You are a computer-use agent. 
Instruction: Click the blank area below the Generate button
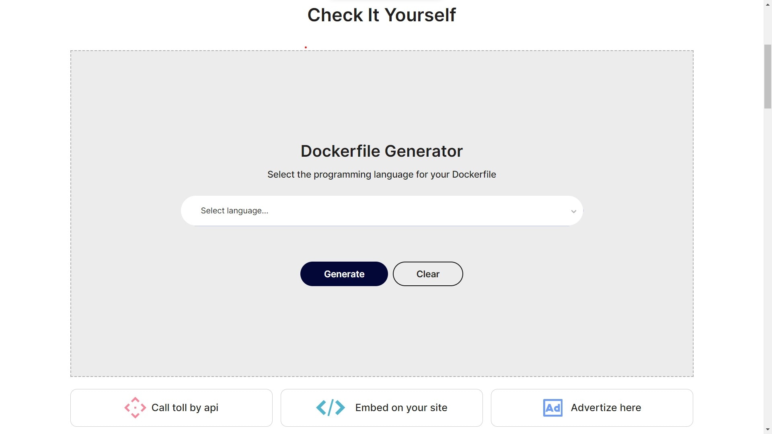tap(344, 330)
